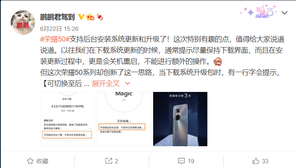This screenshot has width=296, height=168.
Task: Click the emoji face in post text
Action: click(218, 61)
